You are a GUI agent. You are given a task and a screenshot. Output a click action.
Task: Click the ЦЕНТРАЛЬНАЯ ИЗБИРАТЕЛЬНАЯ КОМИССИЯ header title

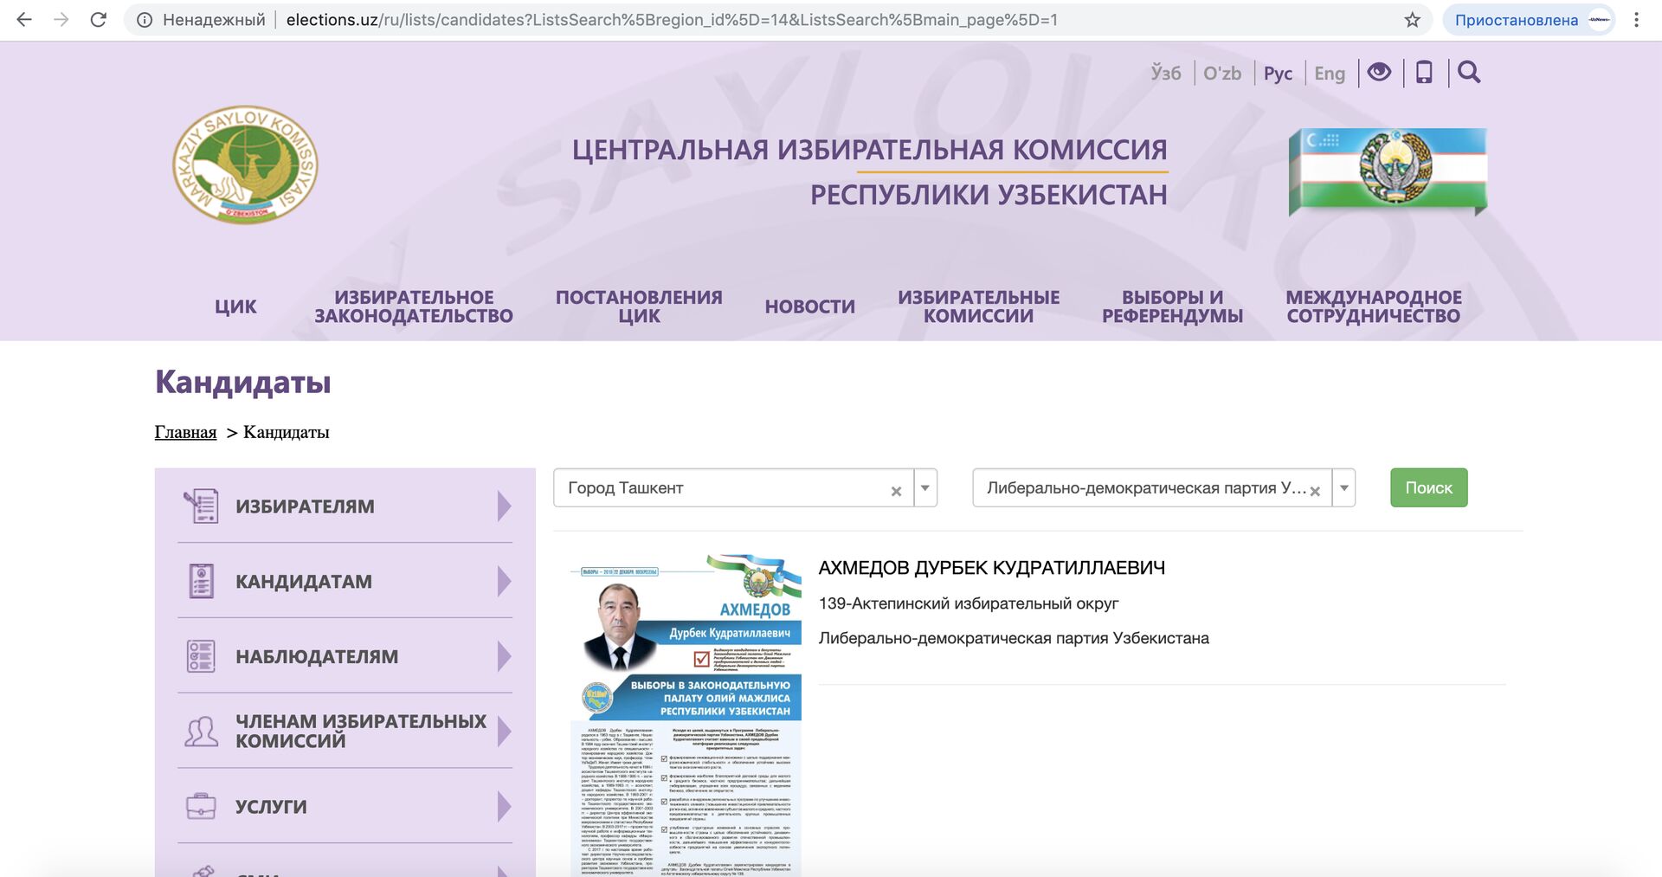(869, 150)
